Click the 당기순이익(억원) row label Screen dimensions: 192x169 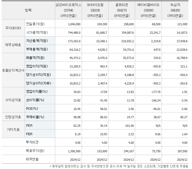(38, 75)
